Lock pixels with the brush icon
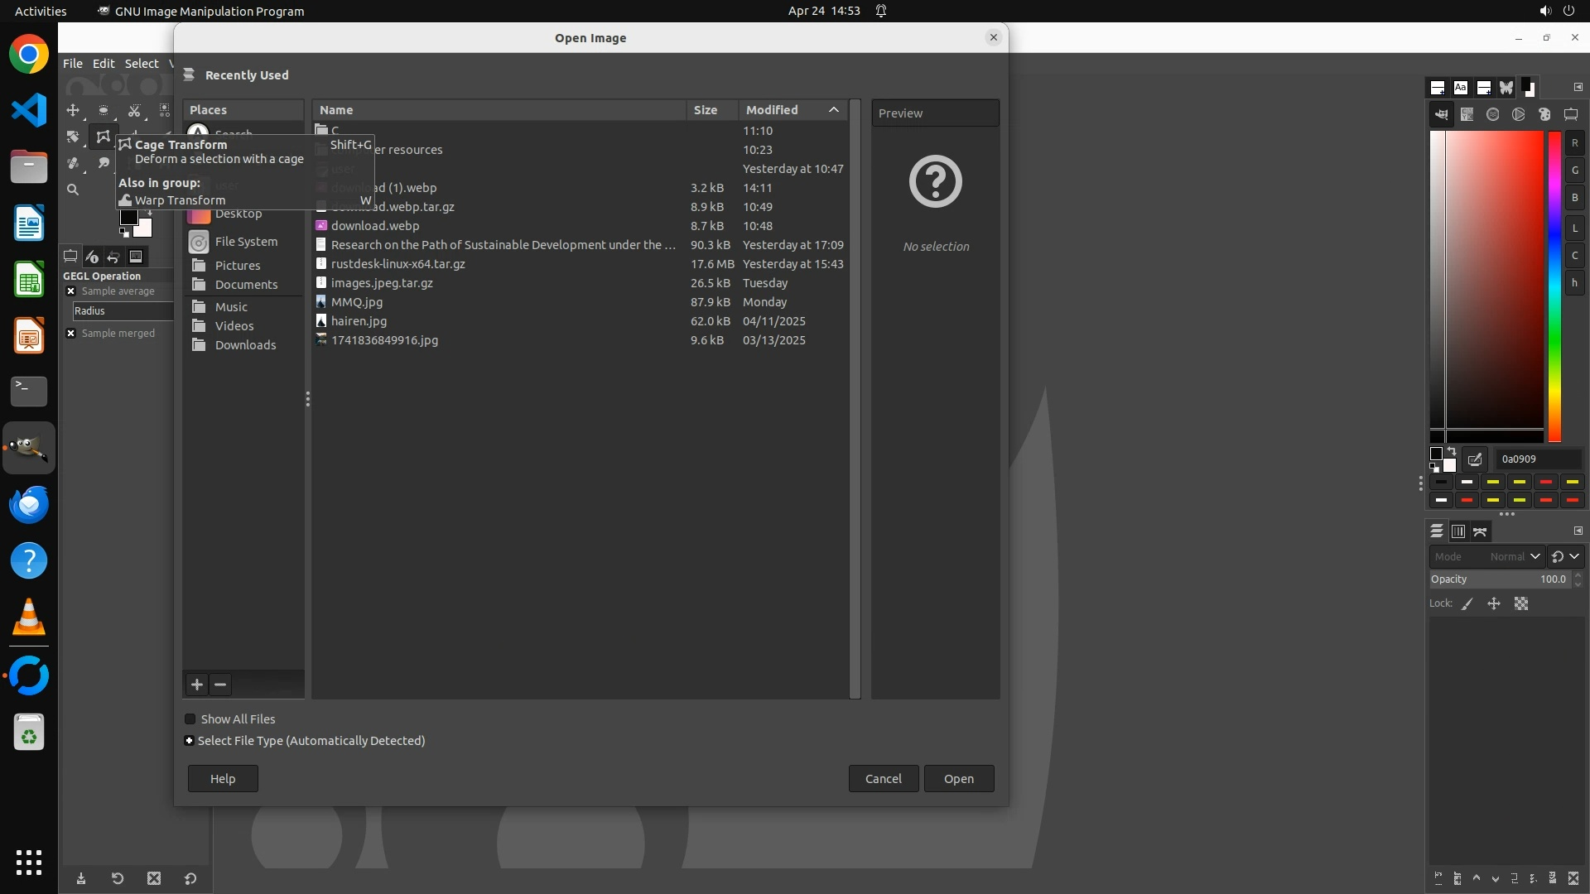The height and width of the screenshot is (894, 1590). [1467, 604]
